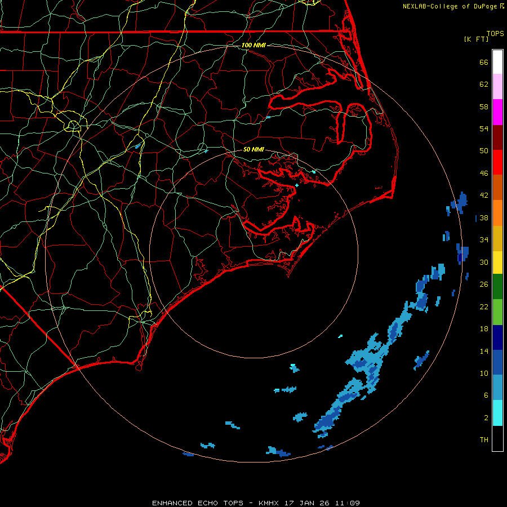Click the light green legend swatch
Image resolution: width=507 pixels, height=507 pixels.
[497, 312]
